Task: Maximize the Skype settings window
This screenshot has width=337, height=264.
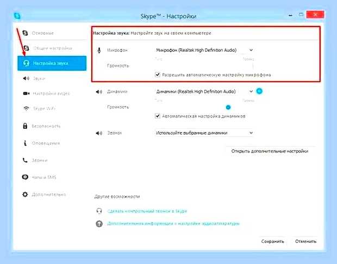Action: (301, 15)
